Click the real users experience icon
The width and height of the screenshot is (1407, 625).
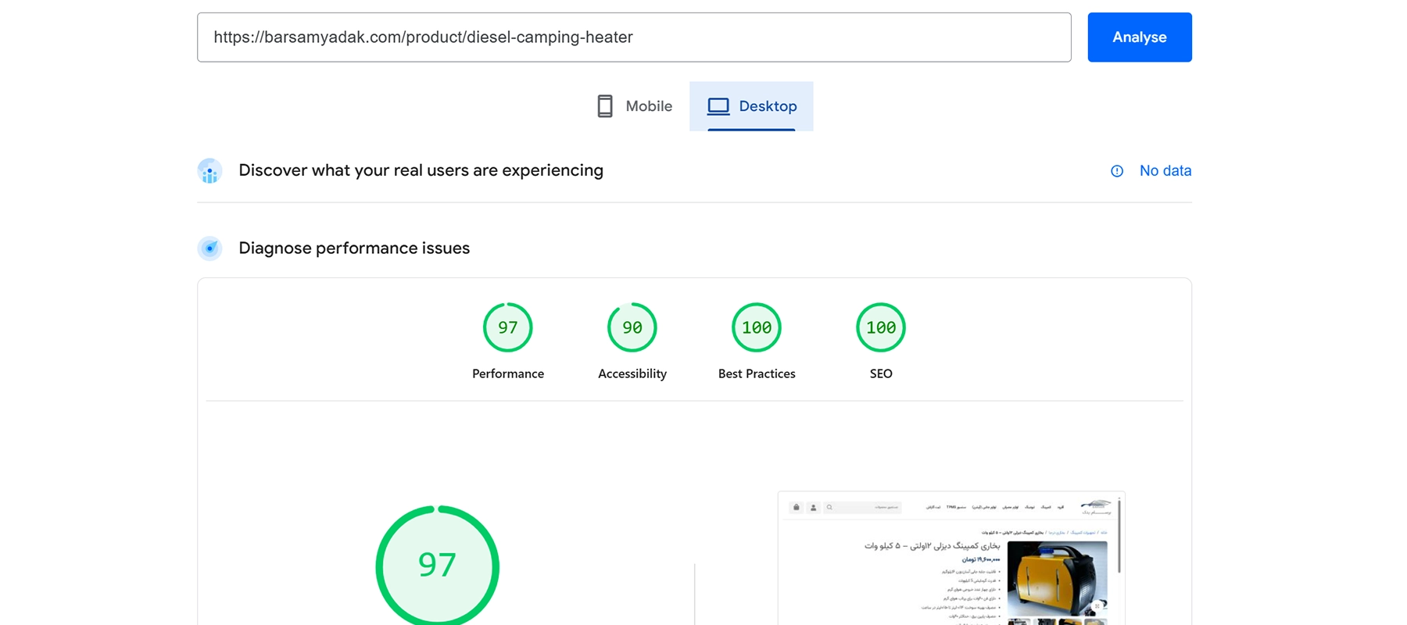pos(209,170)
